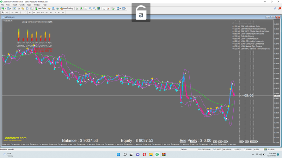This screenshot has height=158, width=282.
Task: Show the Navigator panel
Action: tap(23, 8)
